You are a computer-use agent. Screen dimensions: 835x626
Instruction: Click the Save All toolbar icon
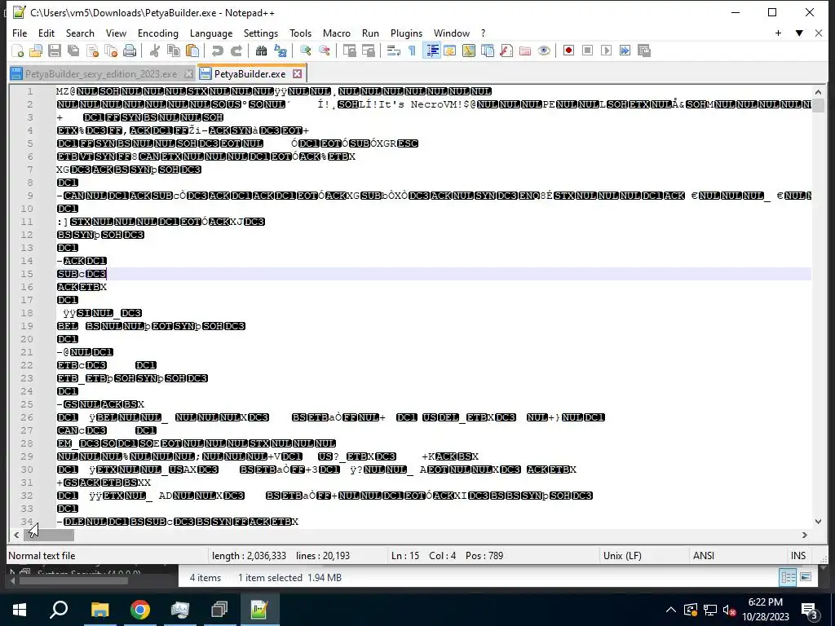tap(73, 51)
